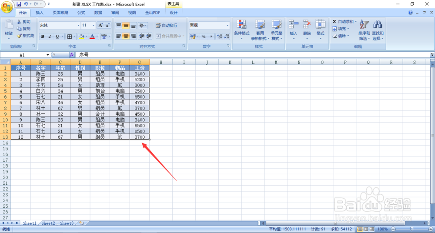Image resolution: width=435 pixels, height=233 pixels.
Task: Switch to Normal view in the status bar
Action: [x=359, y=230]
